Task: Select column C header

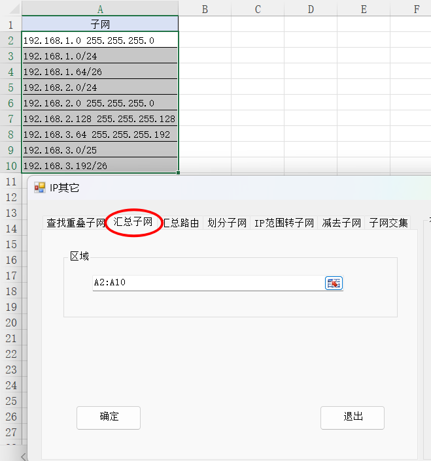Action: click(258, 9)
